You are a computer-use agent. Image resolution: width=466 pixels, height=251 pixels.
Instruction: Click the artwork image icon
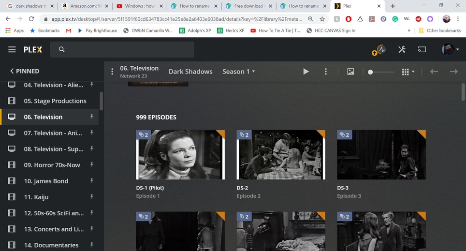coord(350,72)
